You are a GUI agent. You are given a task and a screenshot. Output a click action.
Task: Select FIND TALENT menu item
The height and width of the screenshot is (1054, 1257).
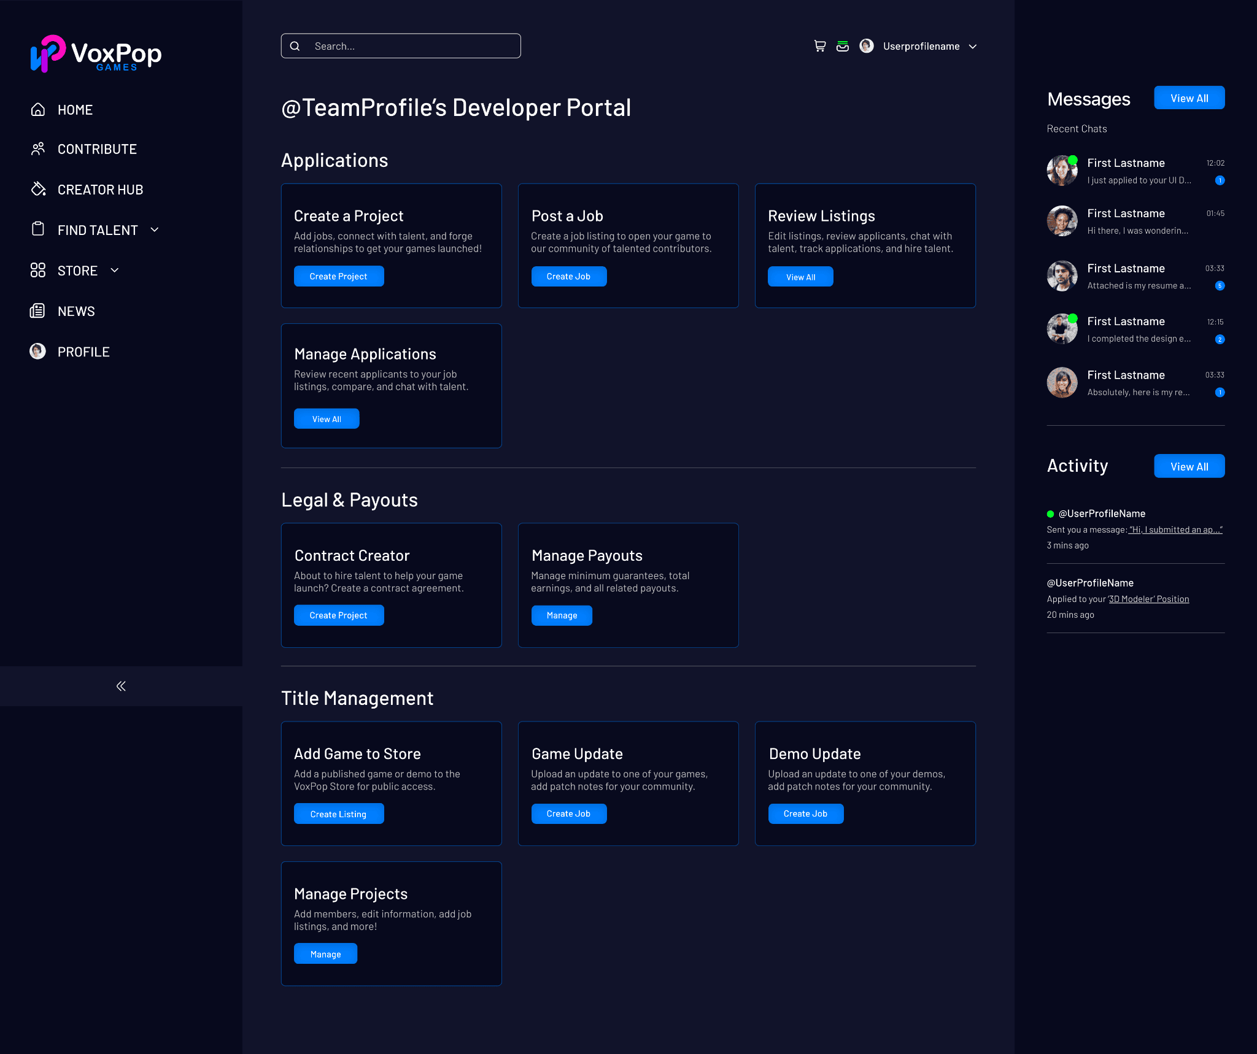pyautogui.click(x=98, y=230)
